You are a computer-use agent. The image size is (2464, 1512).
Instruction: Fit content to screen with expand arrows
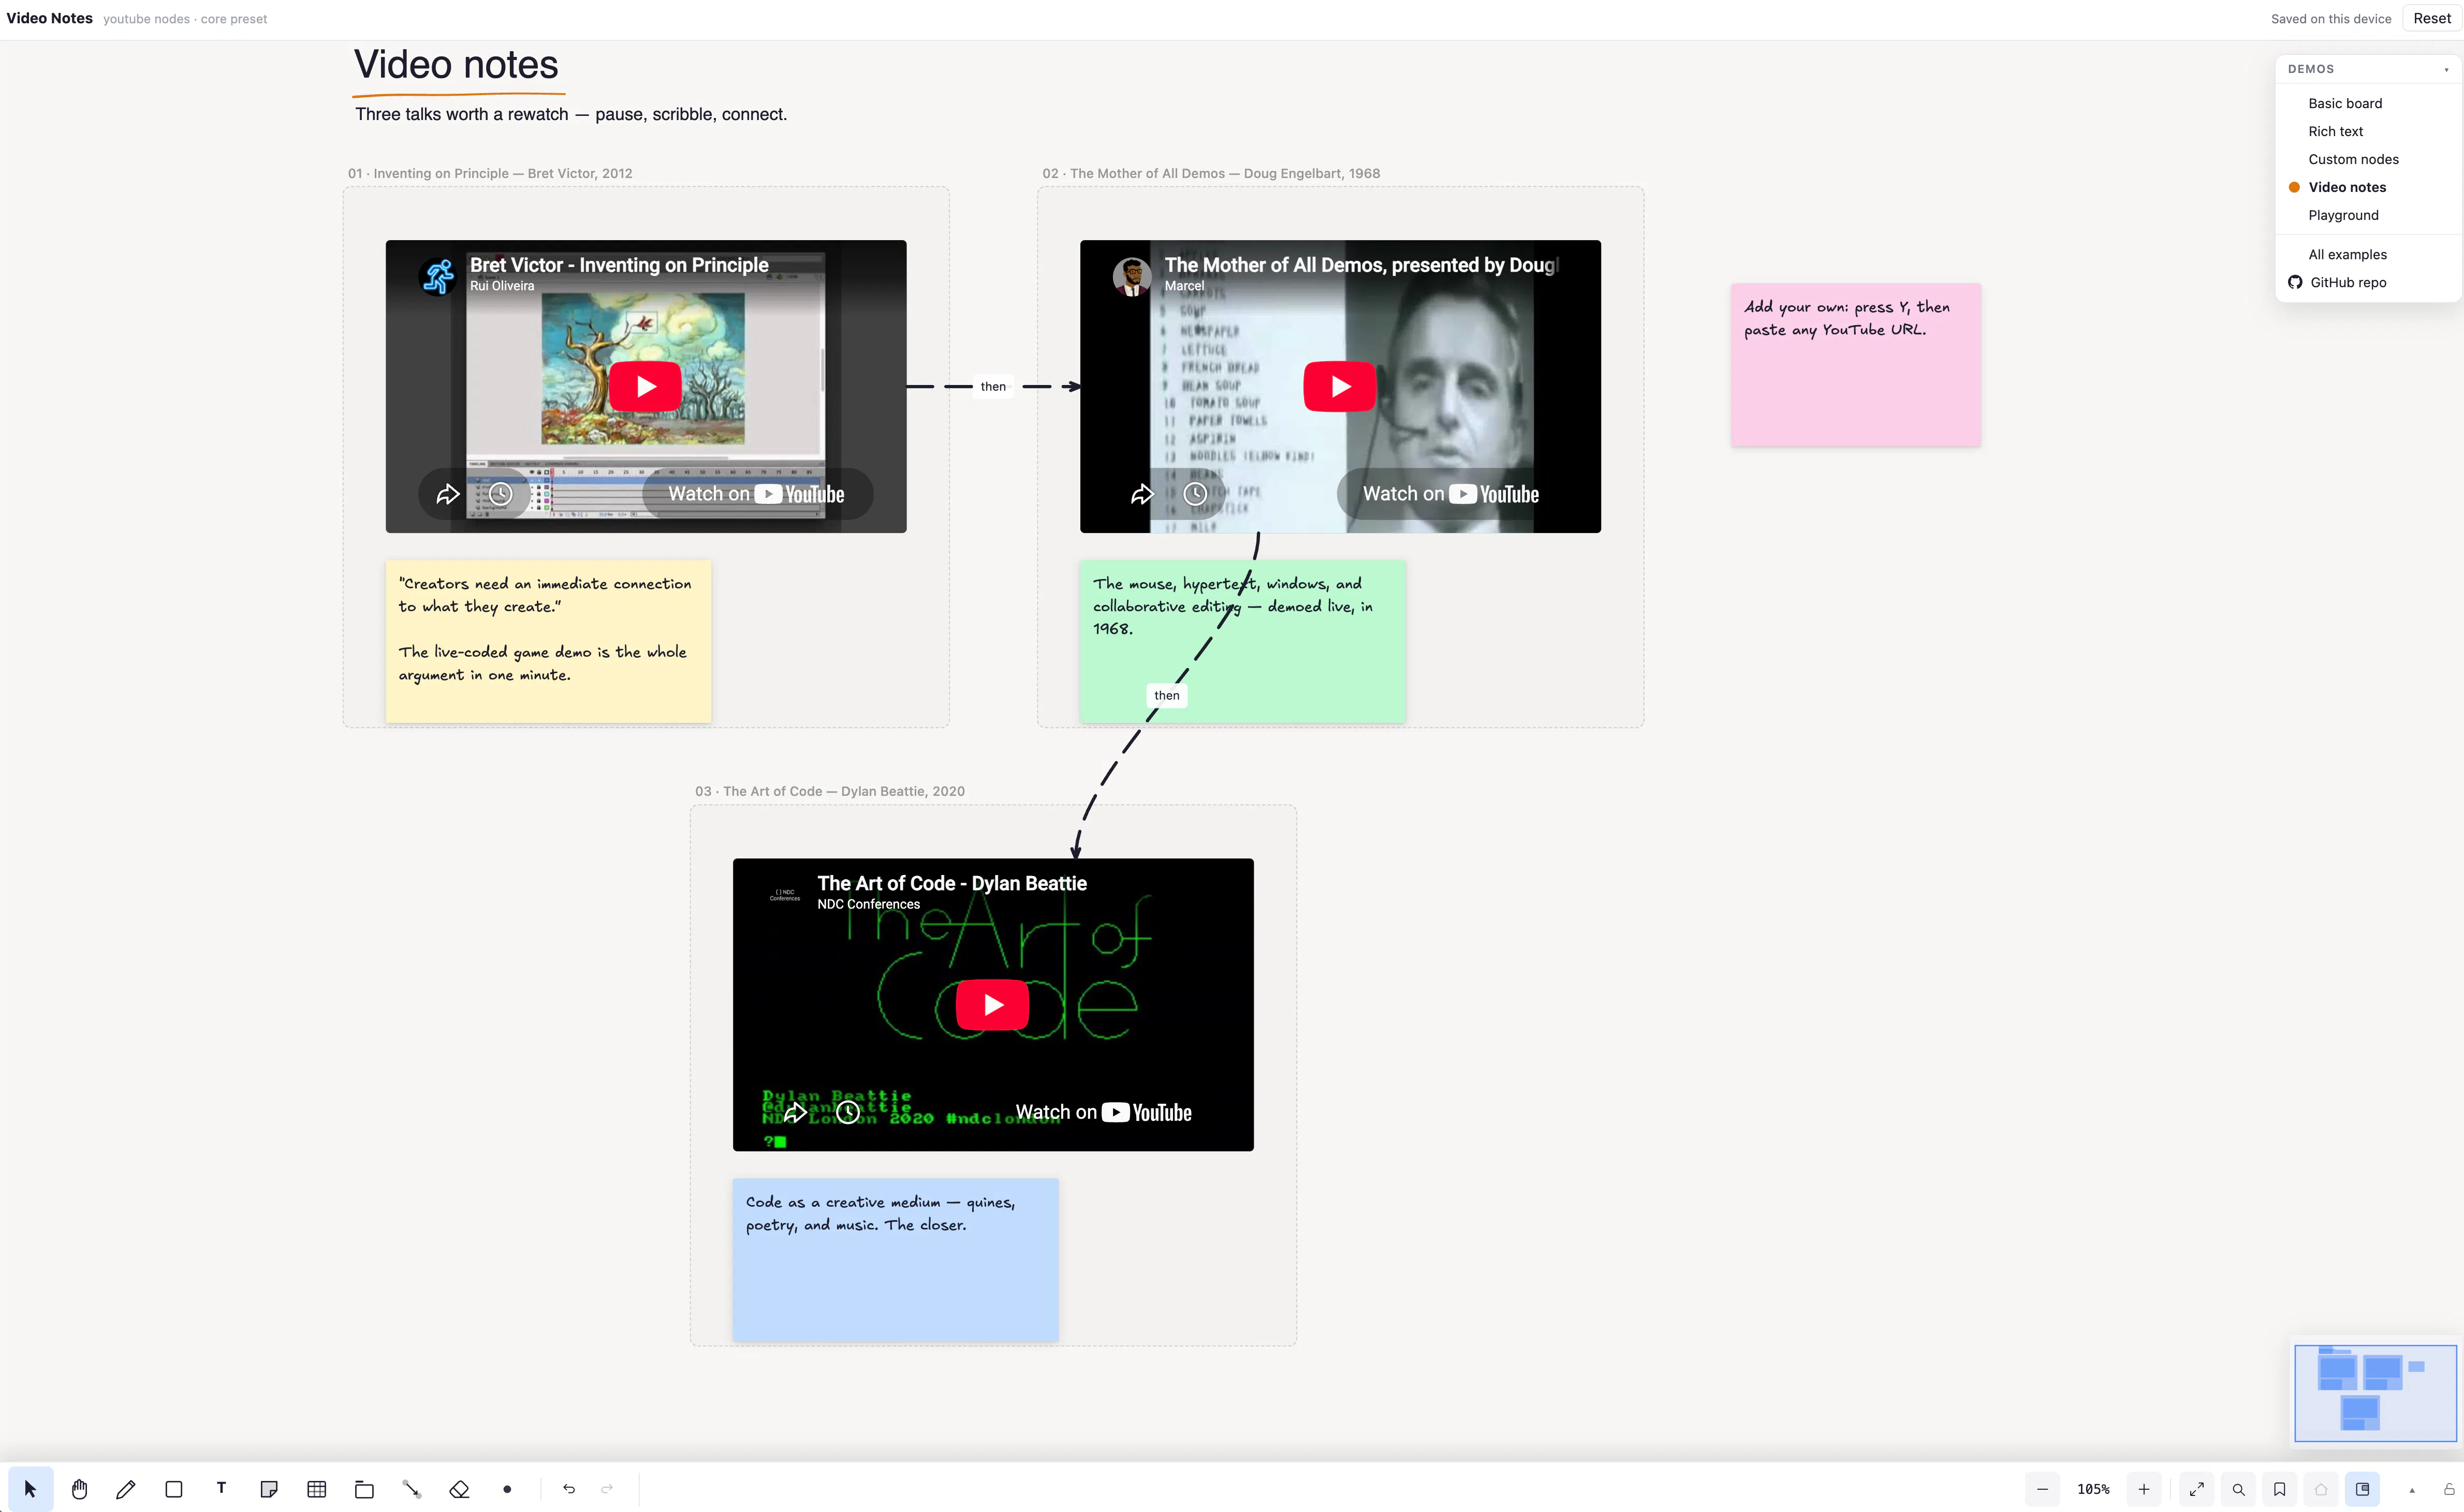point(2197,1489)
